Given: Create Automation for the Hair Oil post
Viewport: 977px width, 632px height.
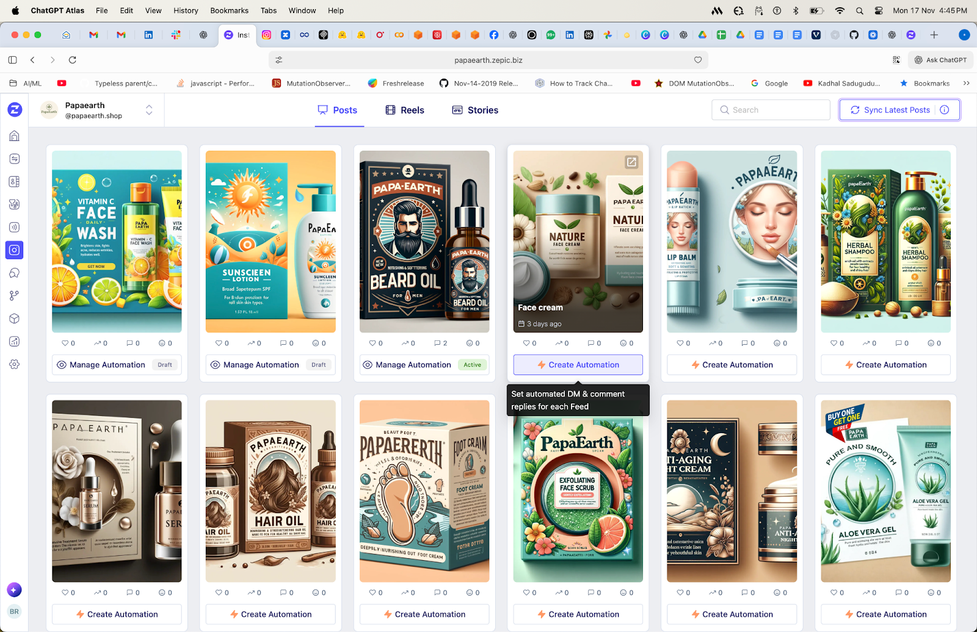Looking at the screenshot, I should click(271, 614).
